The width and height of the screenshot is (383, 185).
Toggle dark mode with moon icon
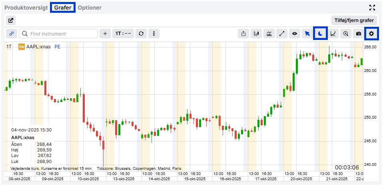[x=320, y=34]
